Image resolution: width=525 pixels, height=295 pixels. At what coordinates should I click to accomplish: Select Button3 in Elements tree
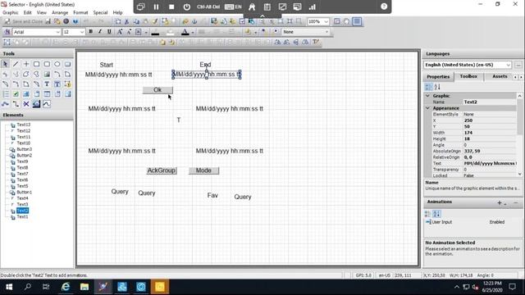coord(25,149)
